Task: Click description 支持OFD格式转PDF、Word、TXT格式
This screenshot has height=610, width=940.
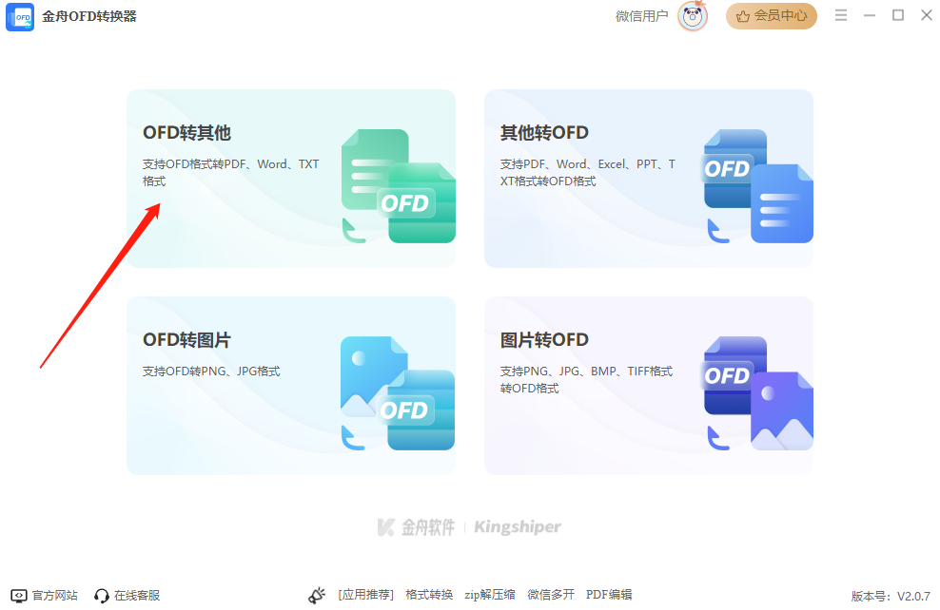Action: (x=231, y=172)
